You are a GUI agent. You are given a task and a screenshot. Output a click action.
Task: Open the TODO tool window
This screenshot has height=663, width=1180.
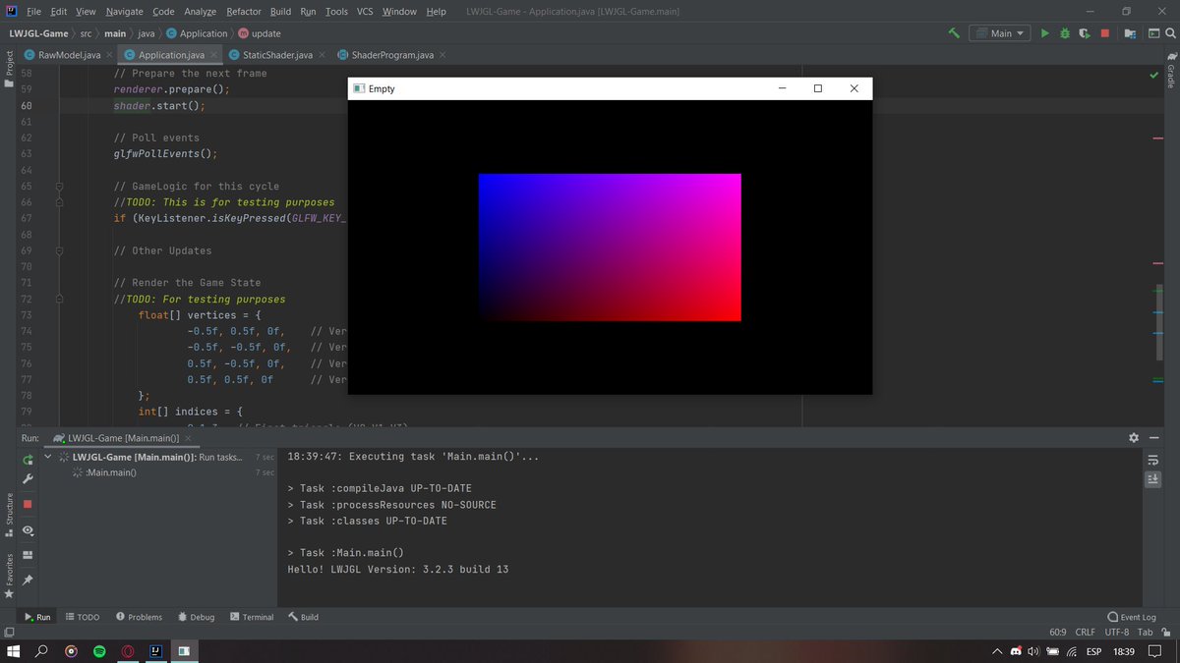[x=82, y=617]
